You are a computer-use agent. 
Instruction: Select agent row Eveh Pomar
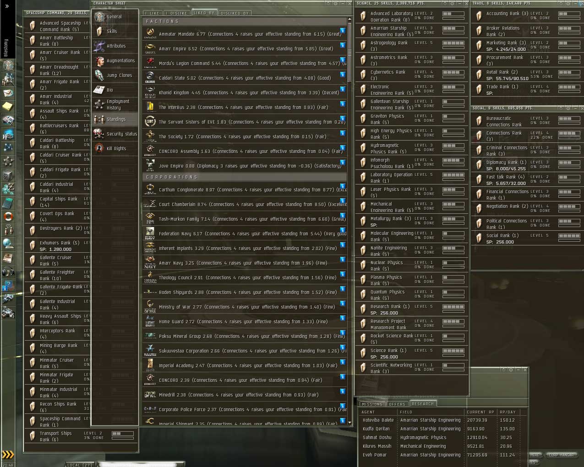coord(443,455)
